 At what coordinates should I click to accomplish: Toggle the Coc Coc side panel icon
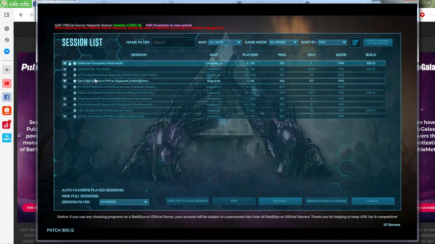coord(7,15)
